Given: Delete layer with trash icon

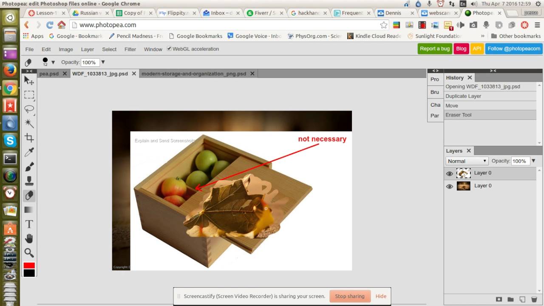Looking at the screenshot, I should click(x=534, y=300).
